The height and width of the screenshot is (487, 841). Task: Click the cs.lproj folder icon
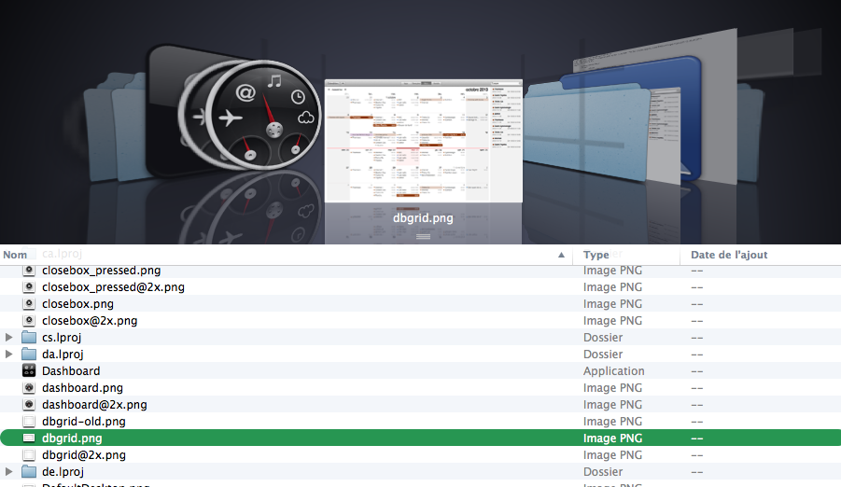(29, 338)
